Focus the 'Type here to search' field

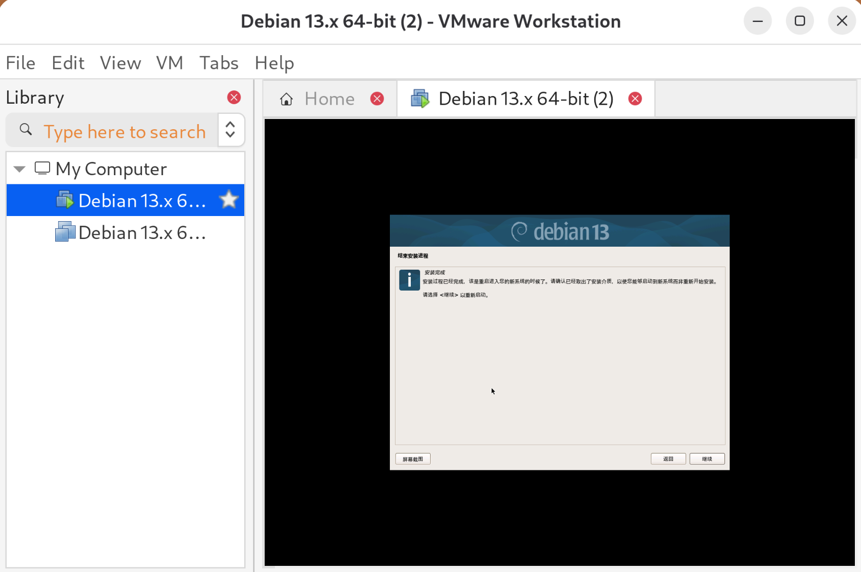(125, 131)
